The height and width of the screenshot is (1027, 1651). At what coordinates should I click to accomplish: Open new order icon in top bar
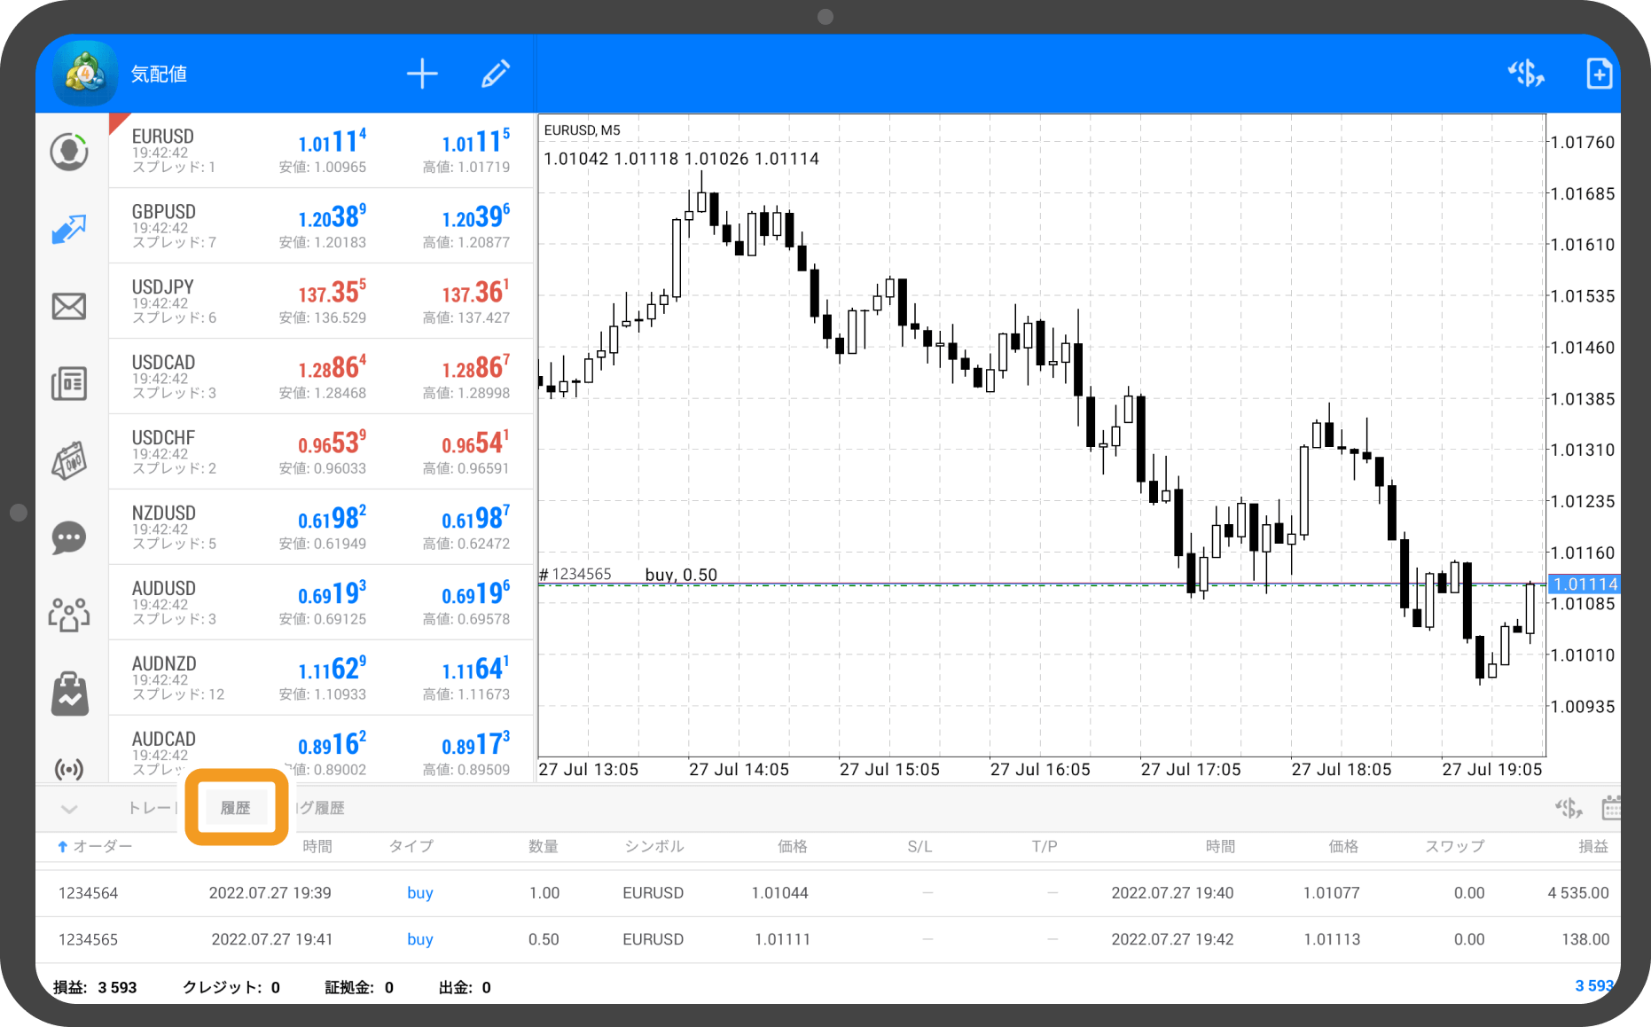click(x=1526, y=74)
